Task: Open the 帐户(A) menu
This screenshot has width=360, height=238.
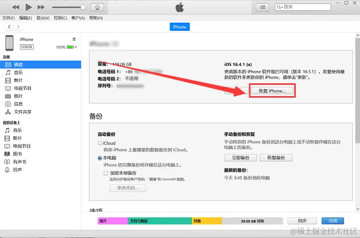Action: (78, 18)
